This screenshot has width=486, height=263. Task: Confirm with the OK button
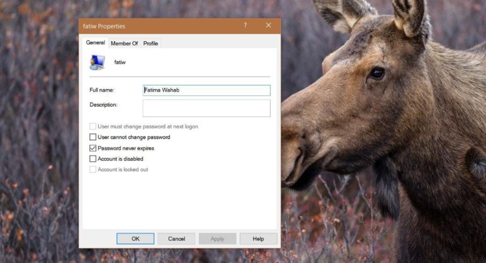tap(135, 239)
